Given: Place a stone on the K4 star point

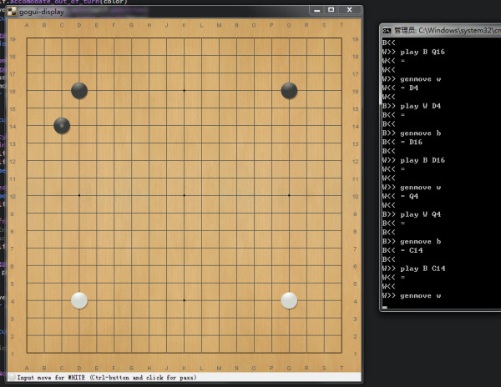Looking at the screenshot, I should pyautogui.click(x=185, y=300).
